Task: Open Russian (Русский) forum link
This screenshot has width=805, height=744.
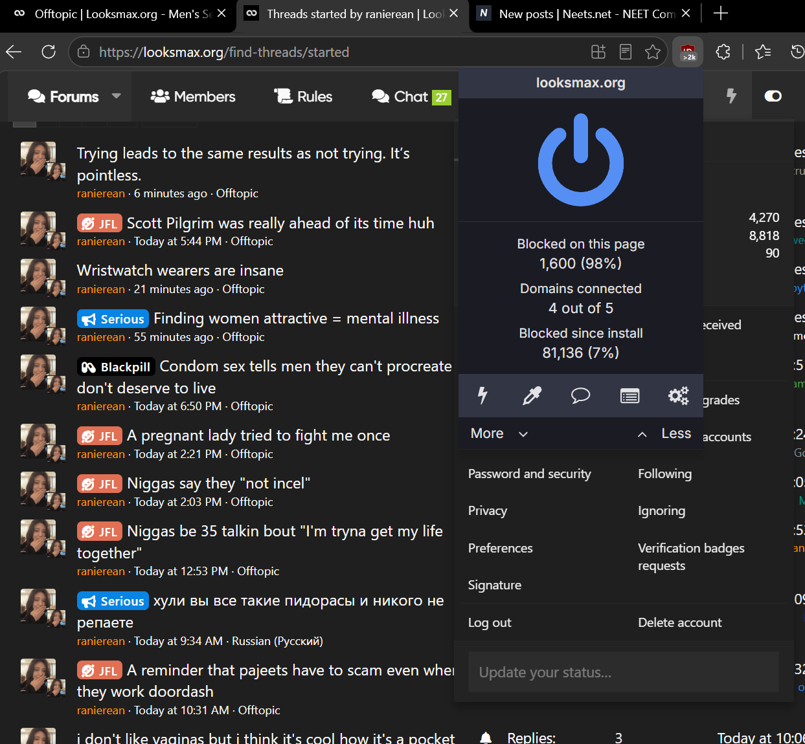Action: point(277,641)
